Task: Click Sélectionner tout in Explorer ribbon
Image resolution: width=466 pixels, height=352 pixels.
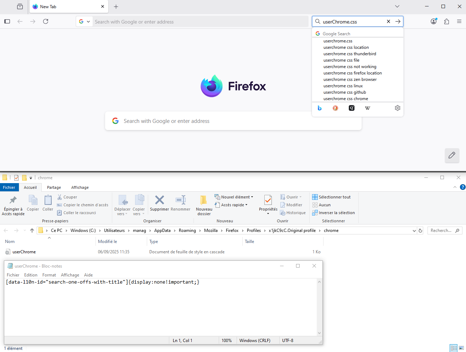Action: click(x=331, y=197)
